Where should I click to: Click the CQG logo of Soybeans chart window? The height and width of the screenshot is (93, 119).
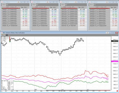[2, 33]
